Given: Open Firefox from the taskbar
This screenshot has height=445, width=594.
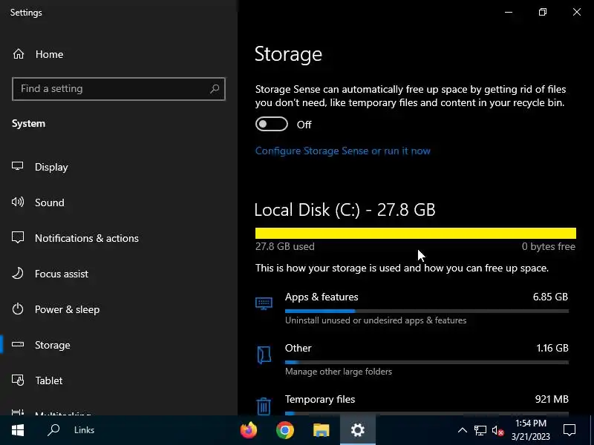Looking at the screenshot, I should click(x=249, y=430).
